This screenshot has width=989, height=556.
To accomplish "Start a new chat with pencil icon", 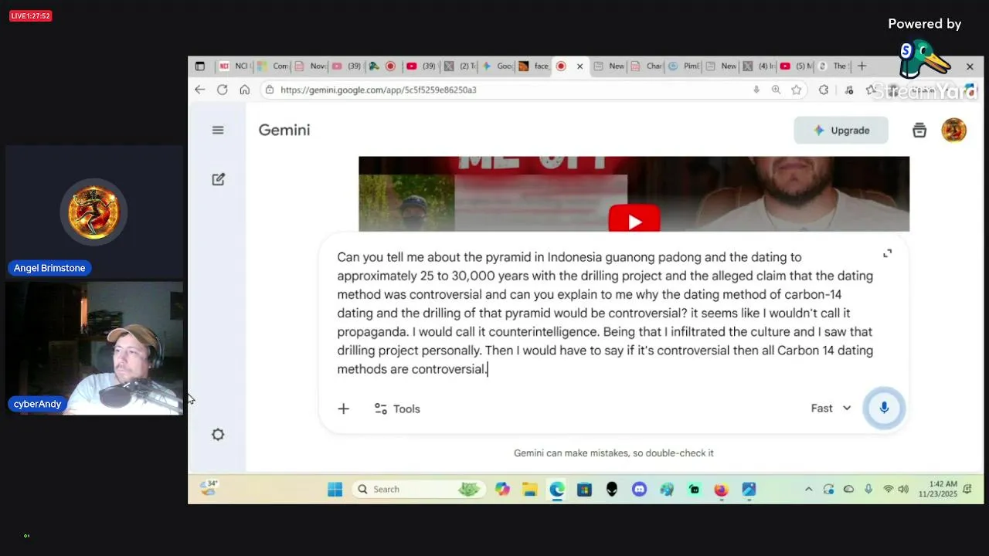I will coord(218,179).
